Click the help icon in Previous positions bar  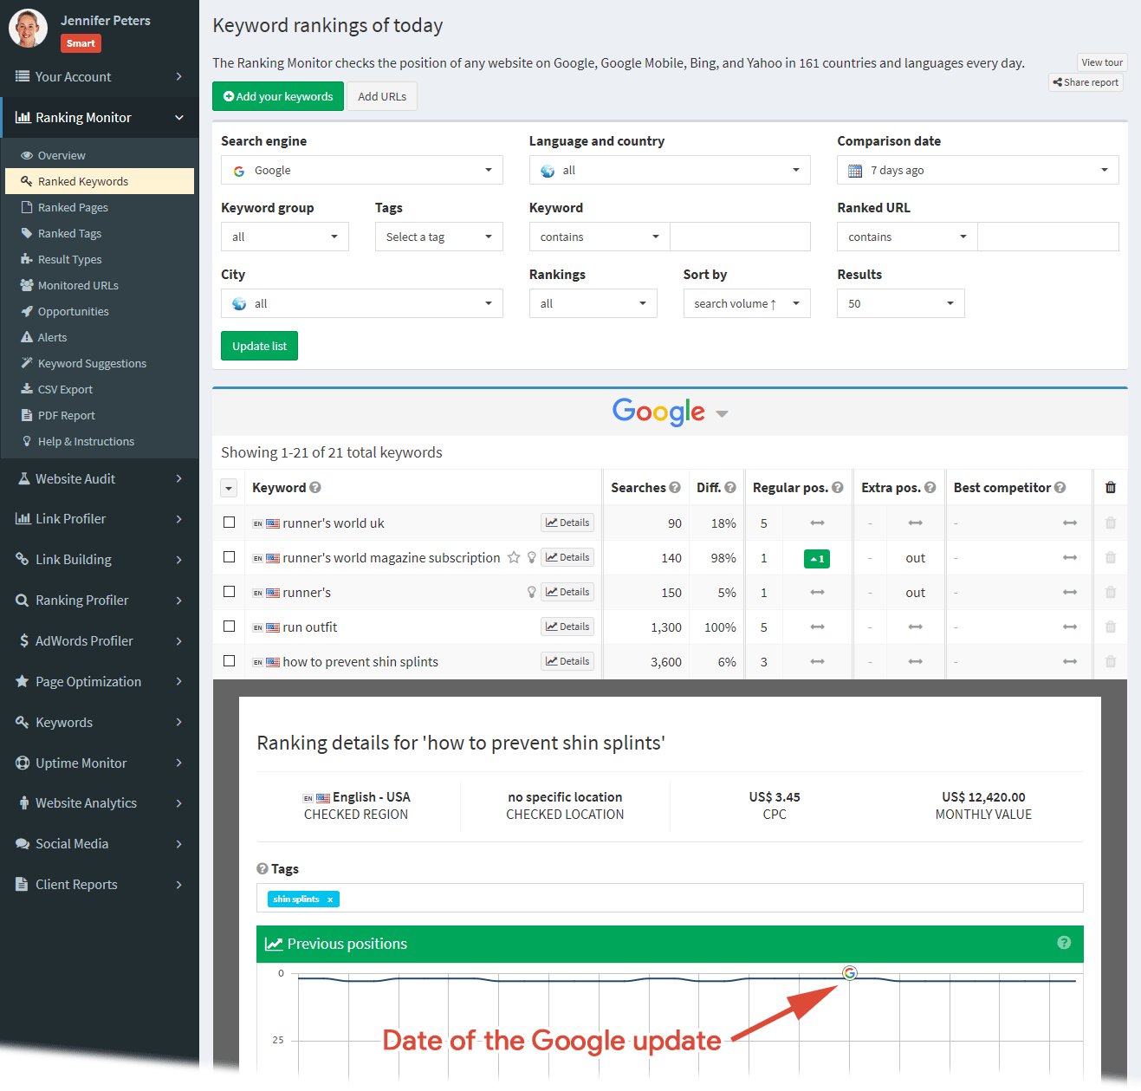pyautogui.click(x=1064, y=943)
